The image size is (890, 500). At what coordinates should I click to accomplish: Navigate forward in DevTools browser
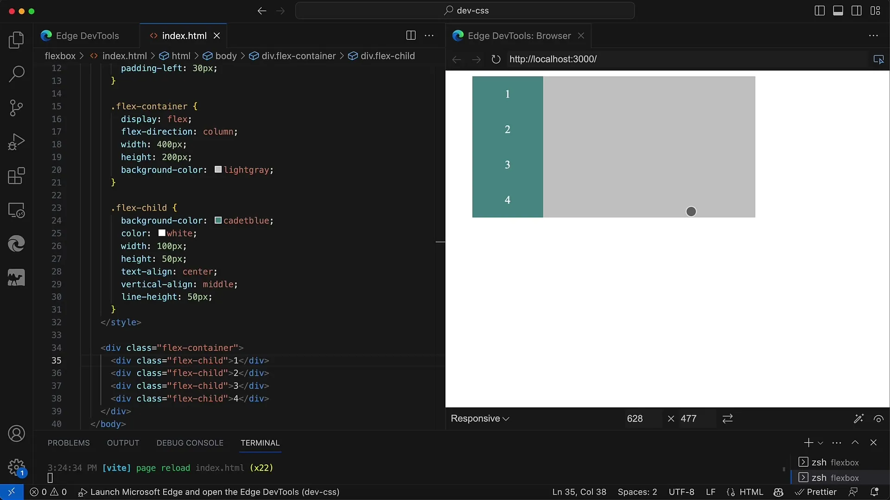click(476, 59)
